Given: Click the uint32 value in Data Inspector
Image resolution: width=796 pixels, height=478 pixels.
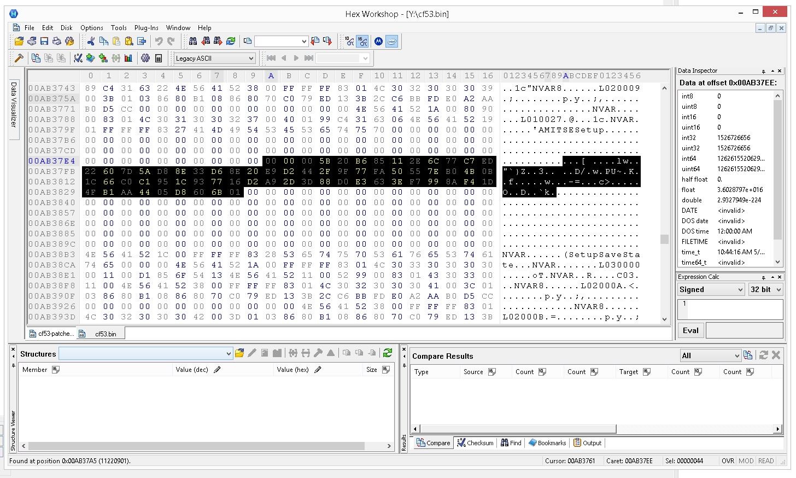Looking at the screenshot, I should [x=734, y=148].
